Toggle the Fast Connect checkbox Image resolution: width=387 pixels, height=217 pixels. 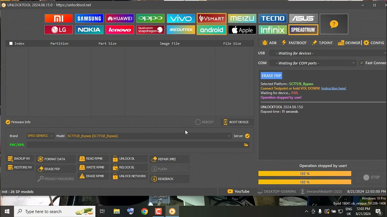pyautogui.click(x=362, y=63)
